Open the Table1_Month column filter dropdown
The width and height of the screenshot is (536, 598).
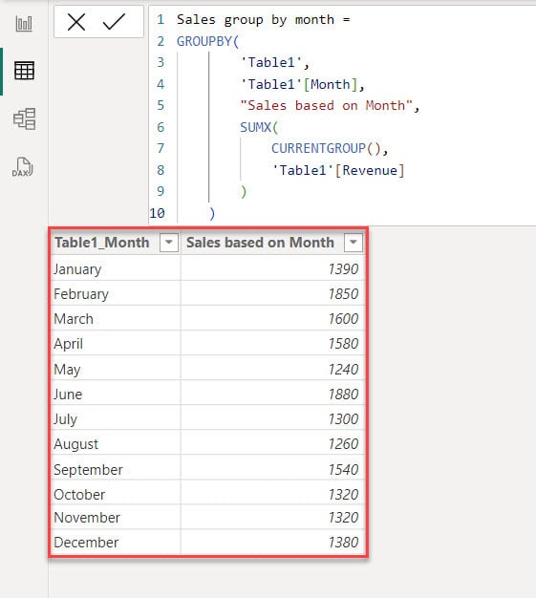pos(168,243)
